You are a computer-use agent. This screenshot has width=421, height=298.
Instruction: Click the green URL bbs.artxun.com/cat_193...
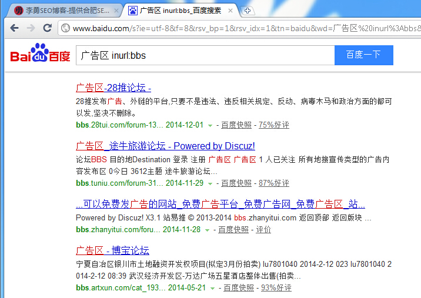pyautogui.click(x=121, y=288)
